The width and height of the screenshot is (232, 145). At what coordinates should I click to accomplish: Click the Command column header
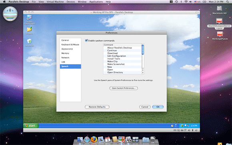pos(122,45)
